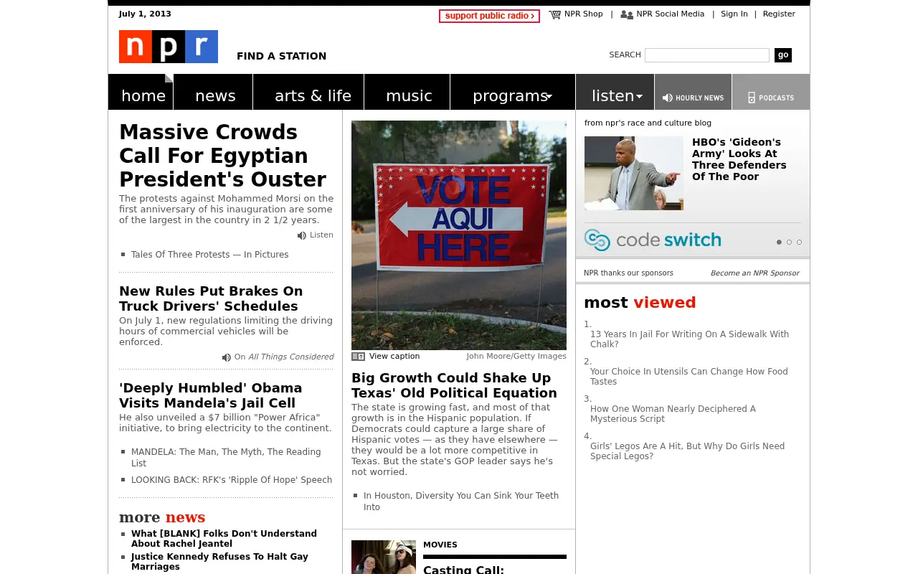The height and width of the screenshot is (574, 918).
Task: Open Tales Of Three Protests link
Action: (209, 255)
